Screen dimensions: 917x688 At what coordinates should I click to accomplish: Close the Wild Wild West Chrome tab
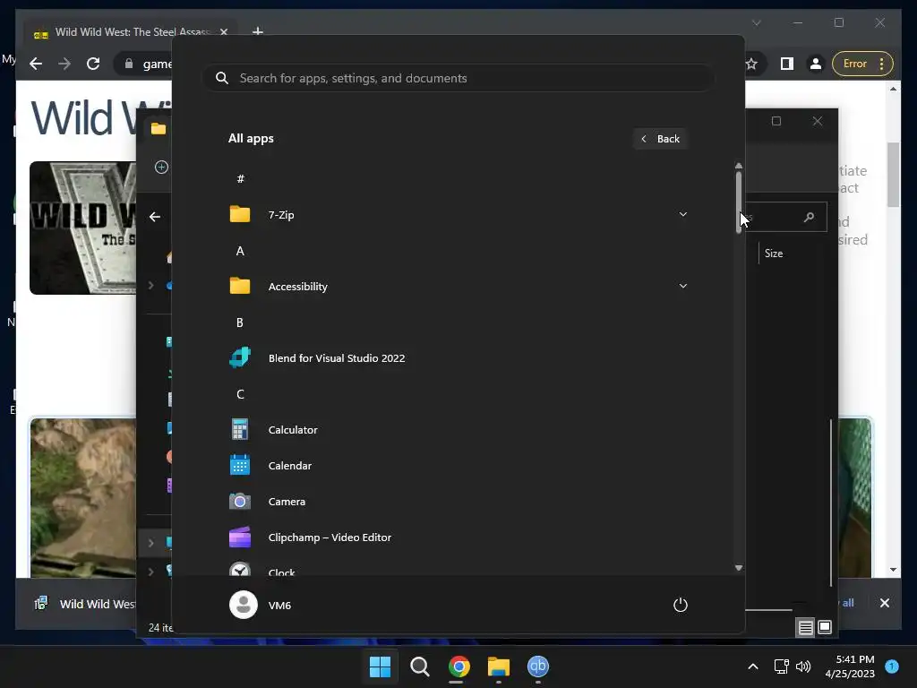223,32
